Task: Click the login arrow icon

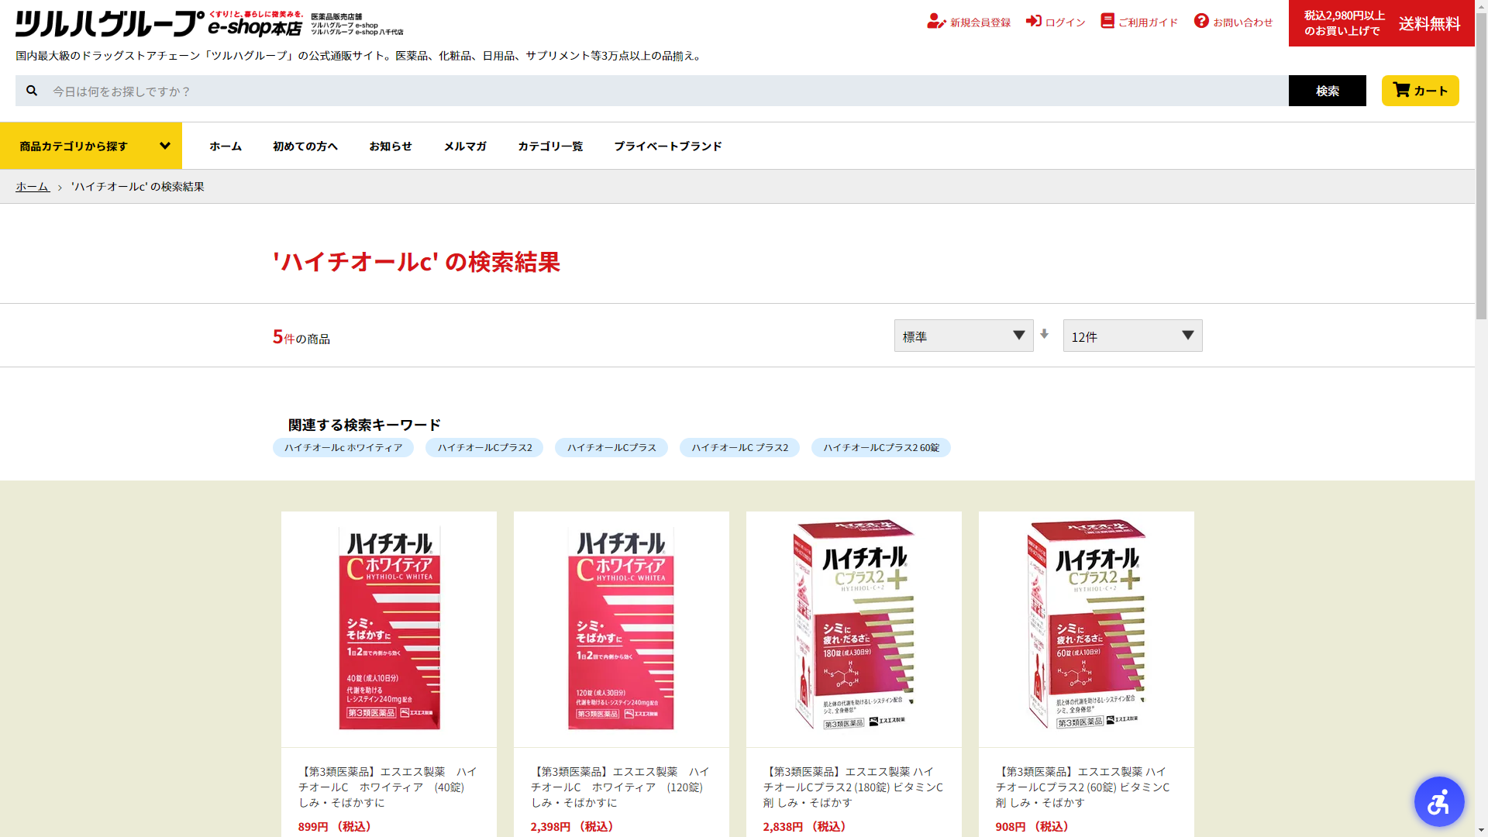Action: 1033,21
